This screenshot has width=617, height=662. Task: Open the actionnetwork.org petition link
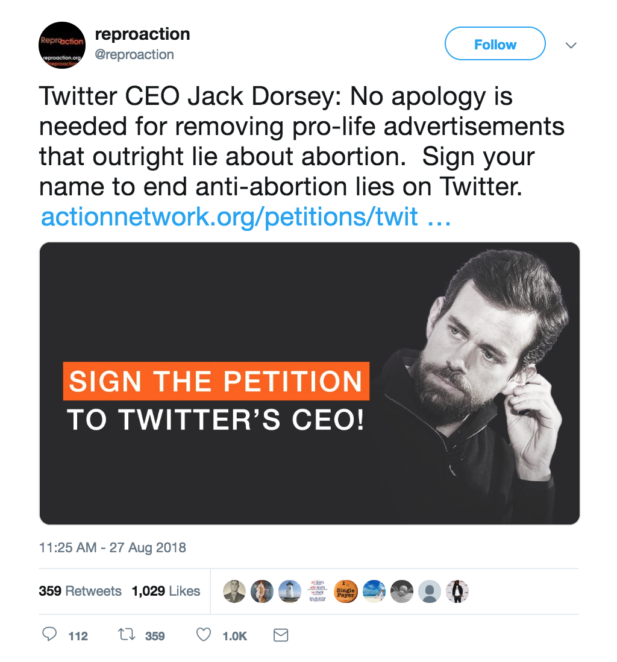pyautogui.click(x=245, y=217)
